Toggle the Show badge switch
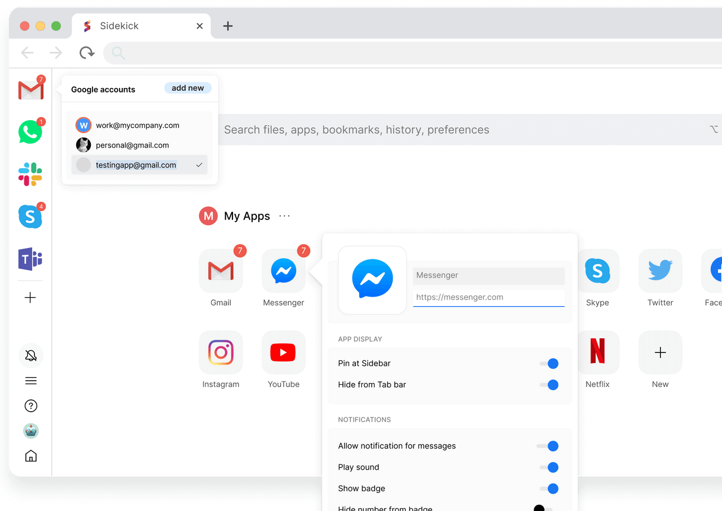The height and width of the screenshot is (511, 722). point(549,488)
